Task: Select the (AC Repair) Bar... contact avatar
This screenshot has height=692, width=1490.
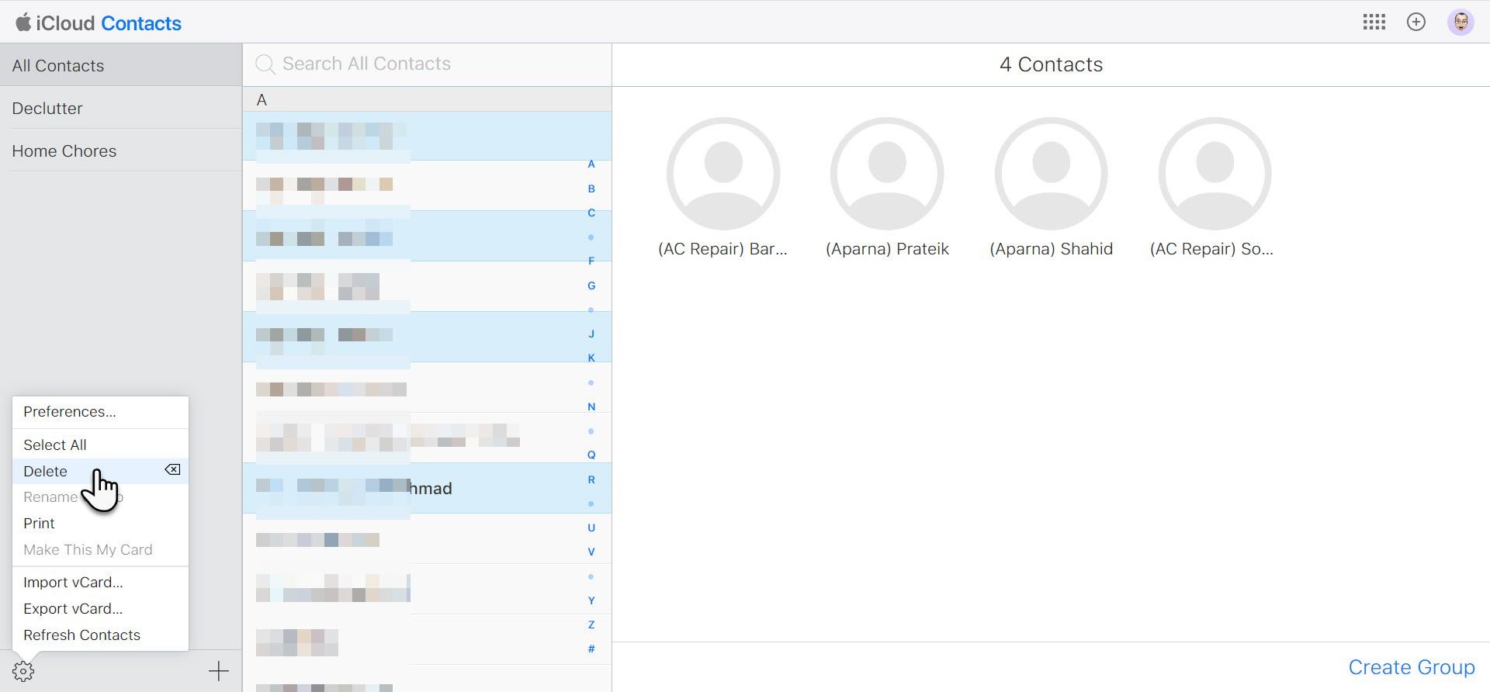Action: click(723, 174)
